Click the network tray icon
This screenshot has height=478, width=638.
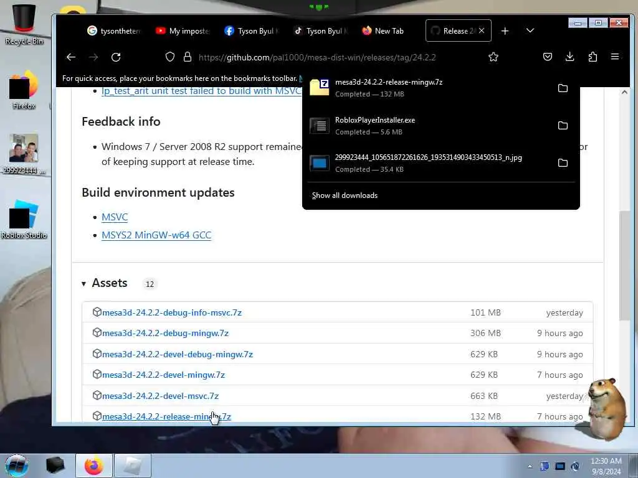click(560, 466)
